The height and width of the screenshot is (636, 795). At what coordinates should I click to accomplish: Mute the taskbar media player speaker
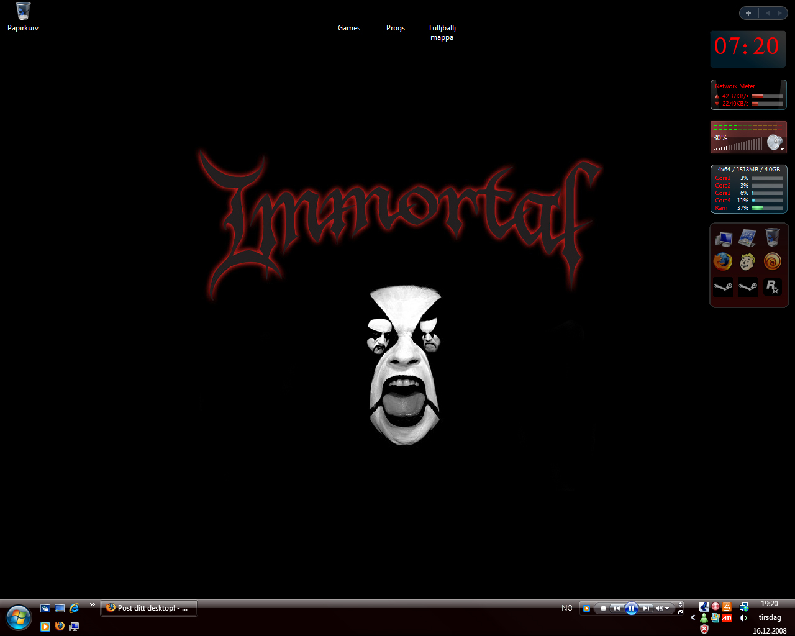point(659,609)
